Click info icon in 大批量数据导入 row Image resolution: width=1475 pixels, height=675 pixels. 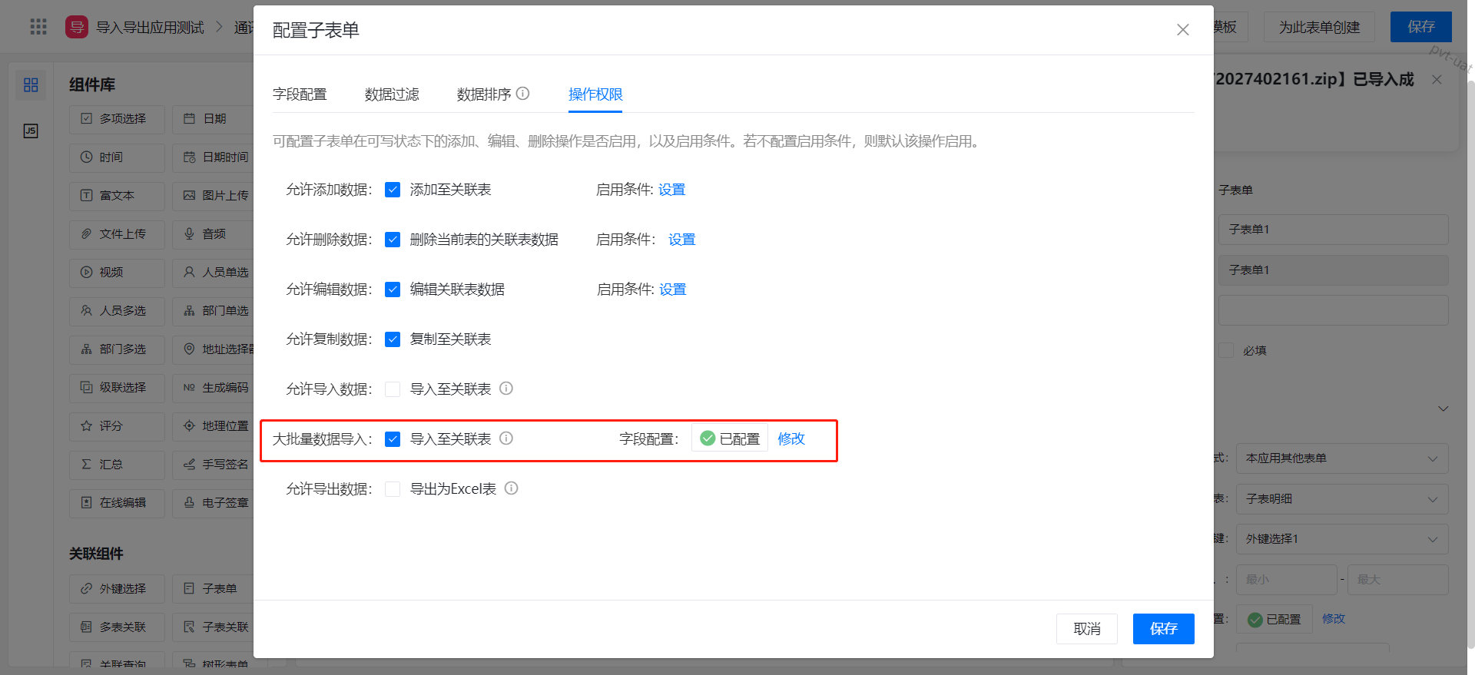pos(506,438)
